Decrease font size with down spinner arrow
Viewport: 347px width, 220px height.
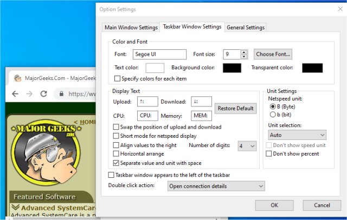pos(244,57)
